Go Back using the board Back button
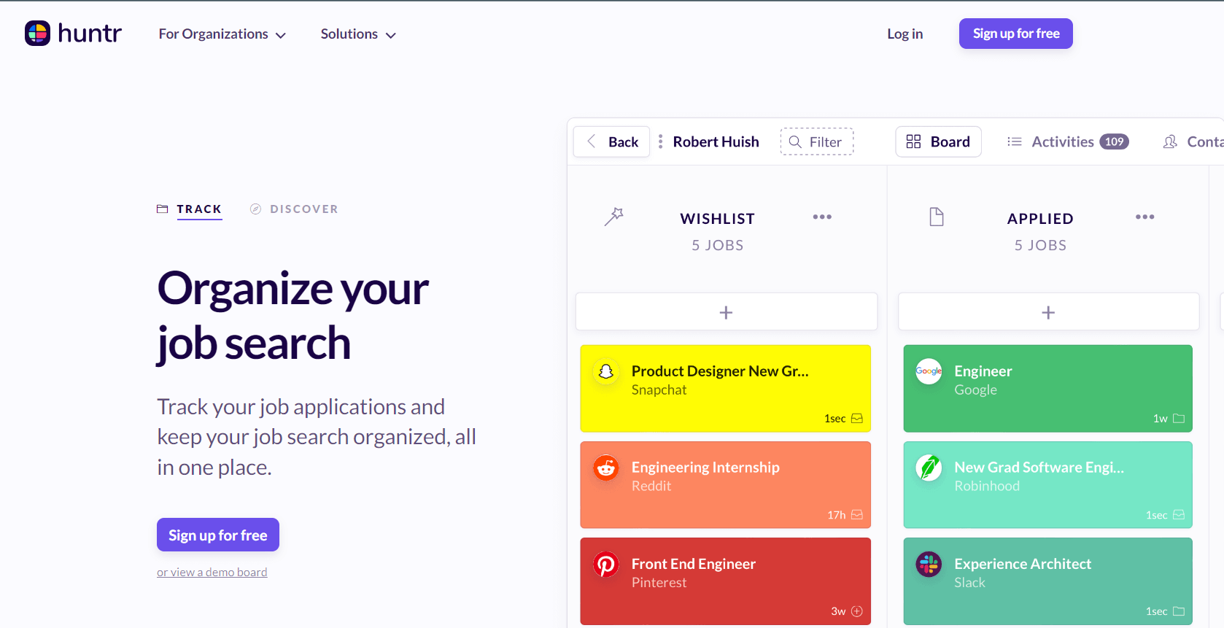Image resolution: width=1224 pixels, height=628 pixels. coord(611,142)
